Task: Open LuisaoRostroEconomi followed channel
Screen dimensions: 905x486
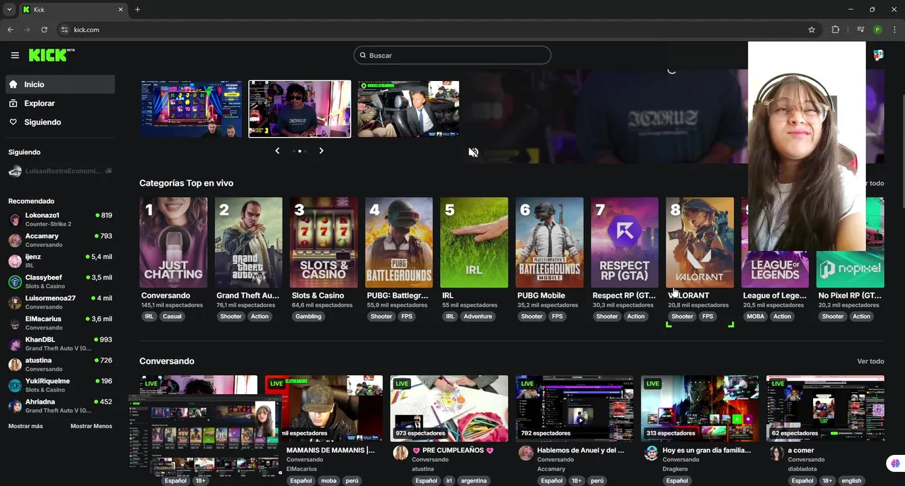Action: (61, 171)
